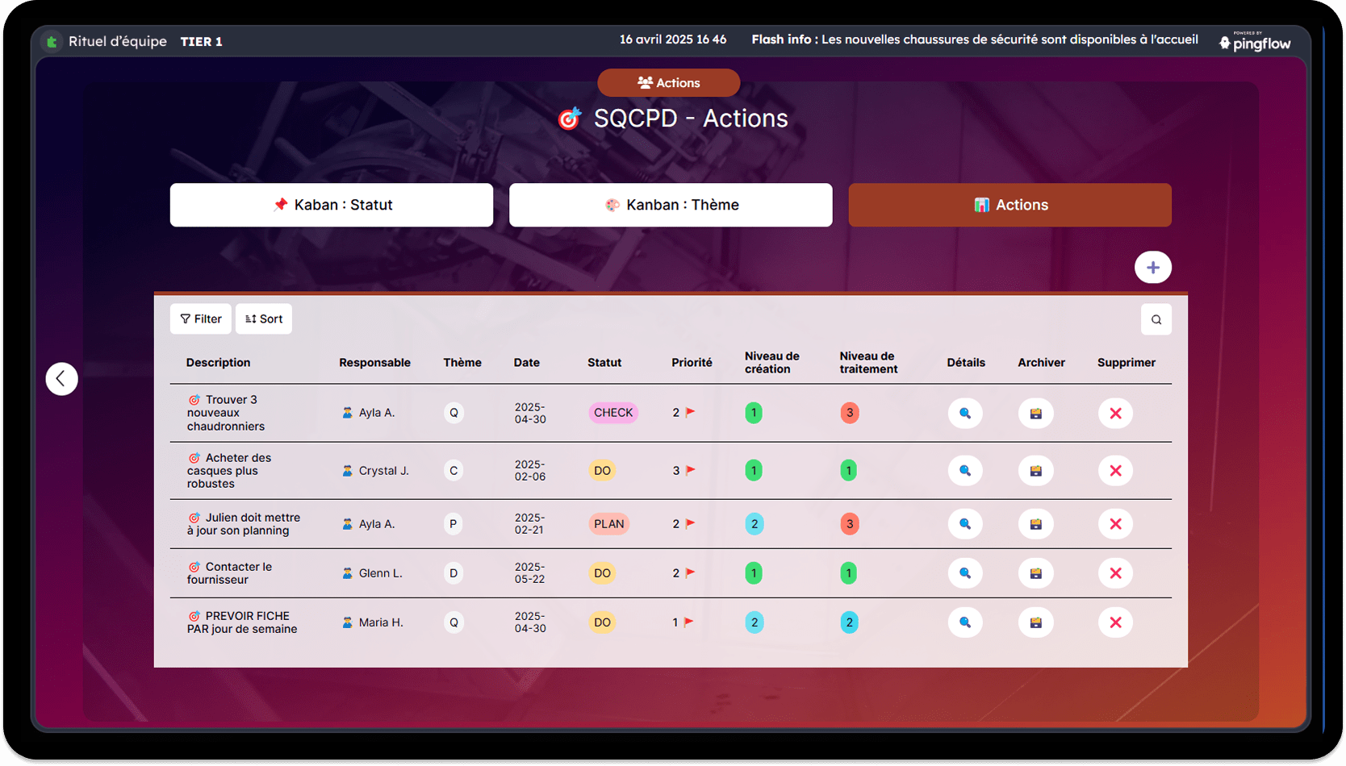Open details of PREVOIR FICHE PAR jour de semaine

[x=964, y=622]
